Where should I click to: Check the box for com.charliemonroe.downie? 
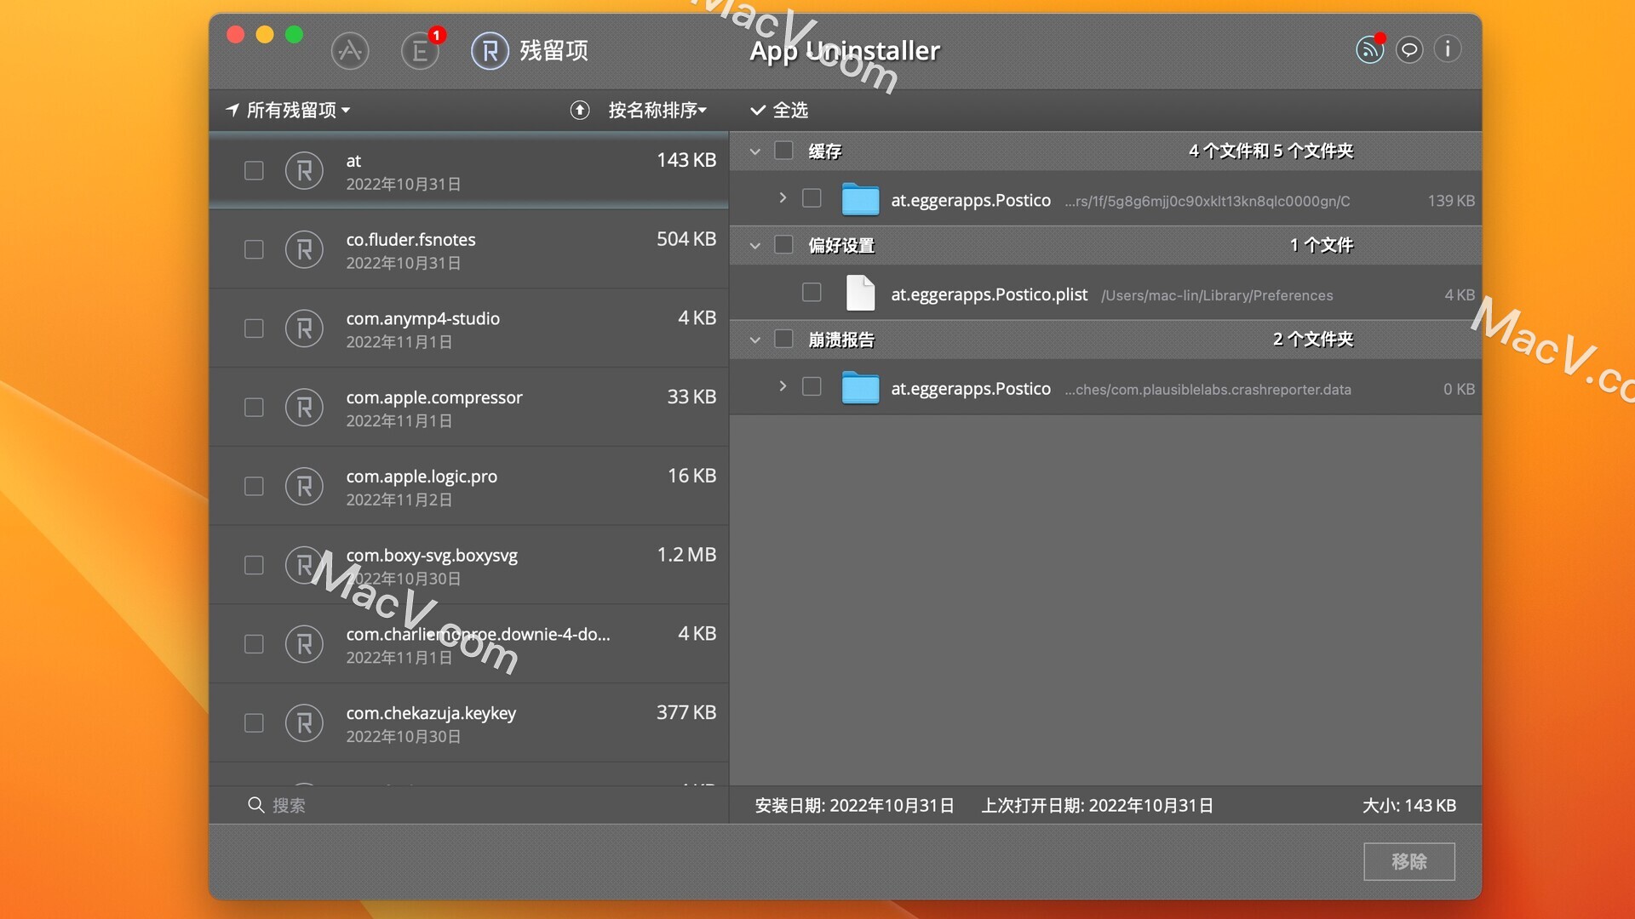(254, 644)
